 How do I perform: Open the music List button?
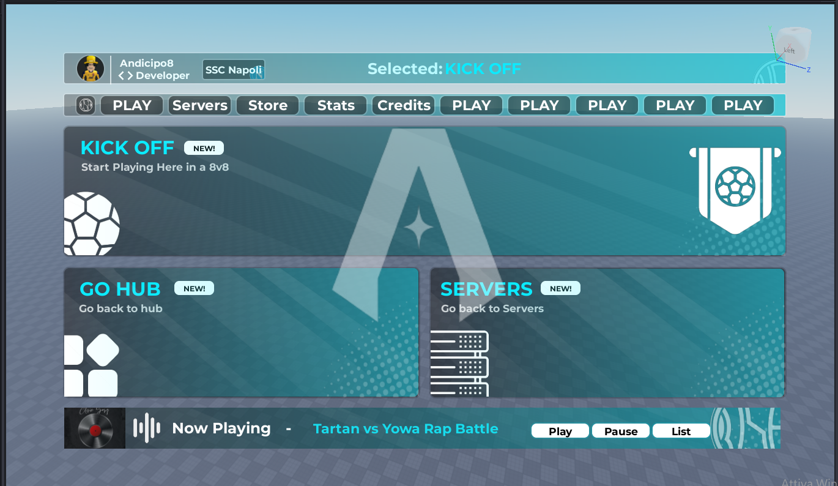pos(681,431)
